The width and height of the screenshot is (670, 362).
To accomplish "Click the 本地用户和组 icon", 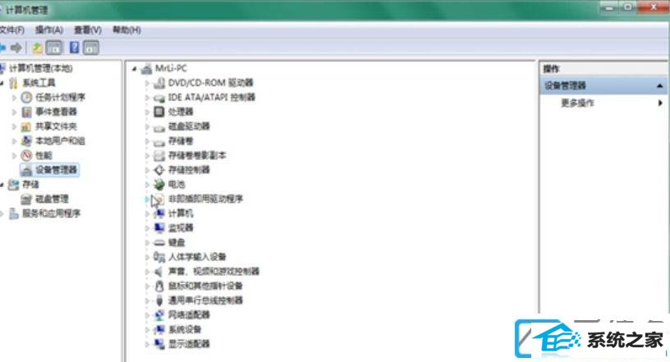I will [x=26, y=140].
